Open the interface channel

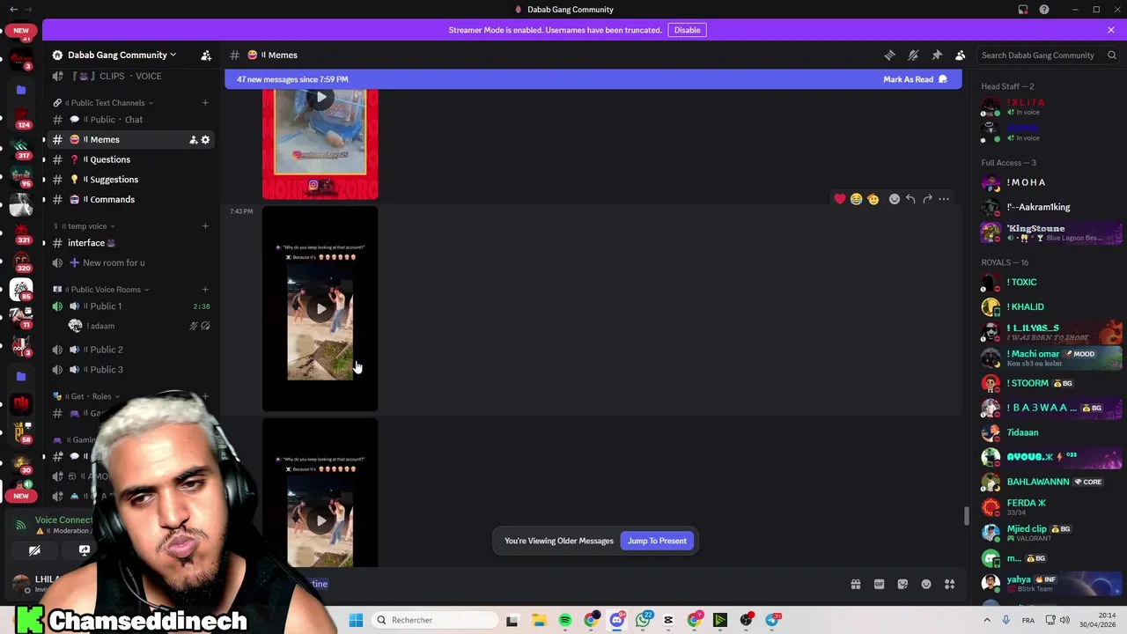click(x=132, y=243)
